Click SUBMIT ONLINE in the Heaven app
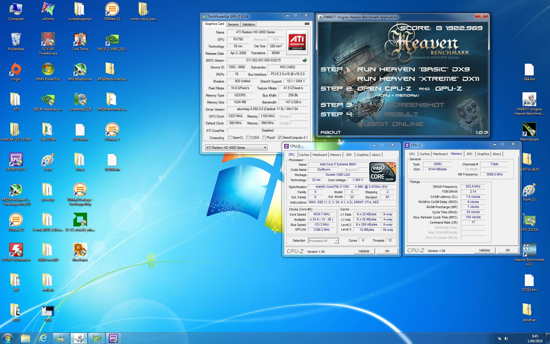The width and height of the screenshot is (550, 344). point(390,124)
